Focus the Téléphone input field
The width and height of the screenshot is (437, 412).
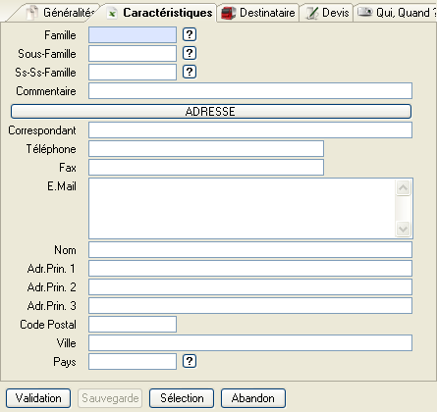(206, 149)
